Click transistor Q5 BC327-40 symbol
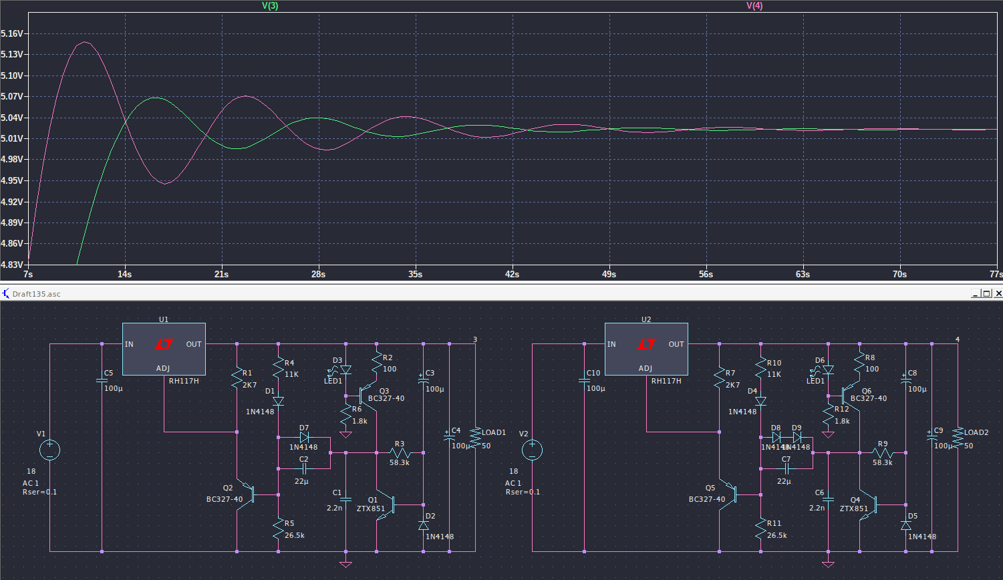 [x=729, y=494]
